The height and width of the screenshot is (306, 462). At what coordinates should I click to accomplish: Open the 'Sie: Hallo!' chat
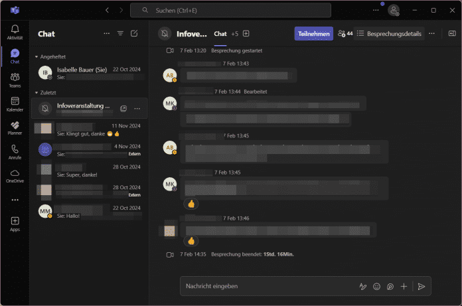[89, 212]
